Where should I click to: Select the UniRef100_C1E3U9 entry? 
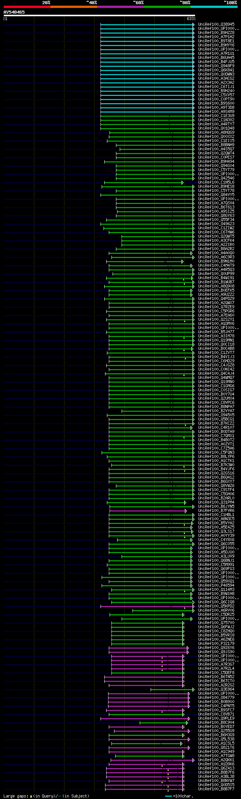[x=216, y=116]
